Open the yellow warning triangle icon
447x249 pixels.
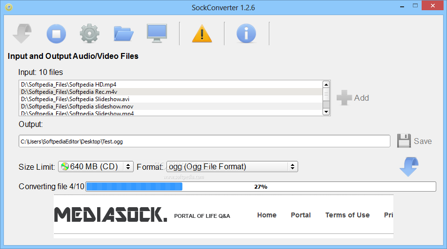coord(202,34)
